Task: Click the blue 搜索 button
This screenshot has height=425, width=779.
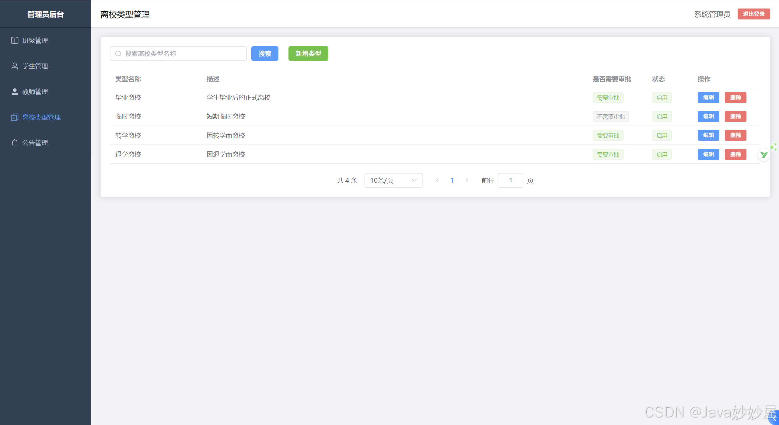Action: (265, 54)
